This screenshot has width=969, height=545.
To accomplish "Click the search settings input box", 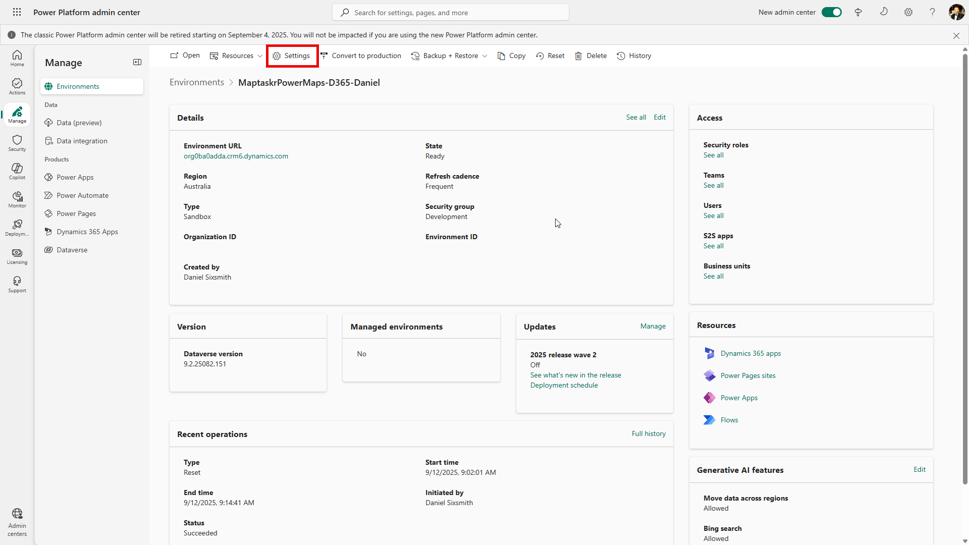I will [x=450, y=13].
